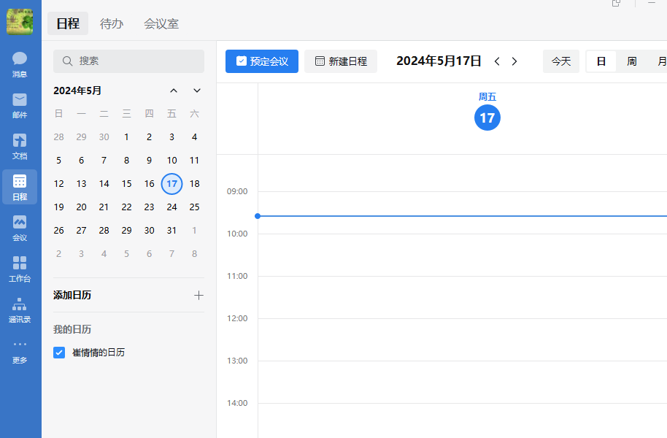Viewport: 667px width, 438px height.
Task: Open the 日程 (Calendar) sidebar icon
Action: coord(20,186)
